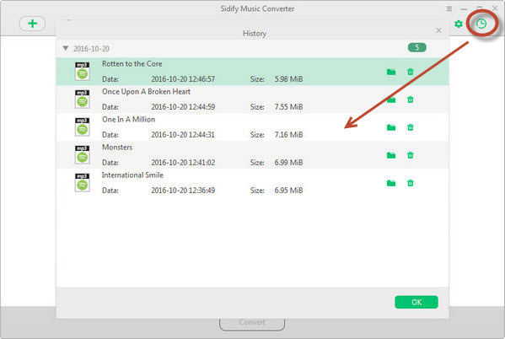
Task: Click the 7.55 MiB size value
Action: (288, 106)
